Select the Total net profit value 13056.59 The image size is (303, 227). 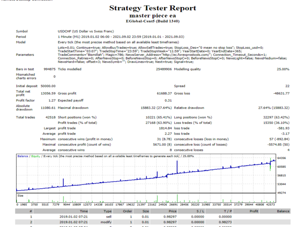coord(48,93)
